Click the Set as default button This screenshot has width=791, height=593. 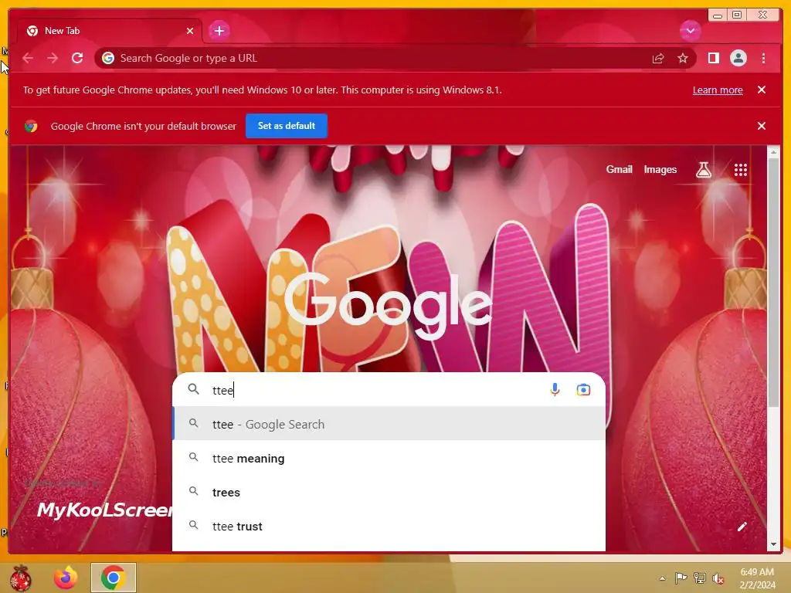[x=286, y=126]
